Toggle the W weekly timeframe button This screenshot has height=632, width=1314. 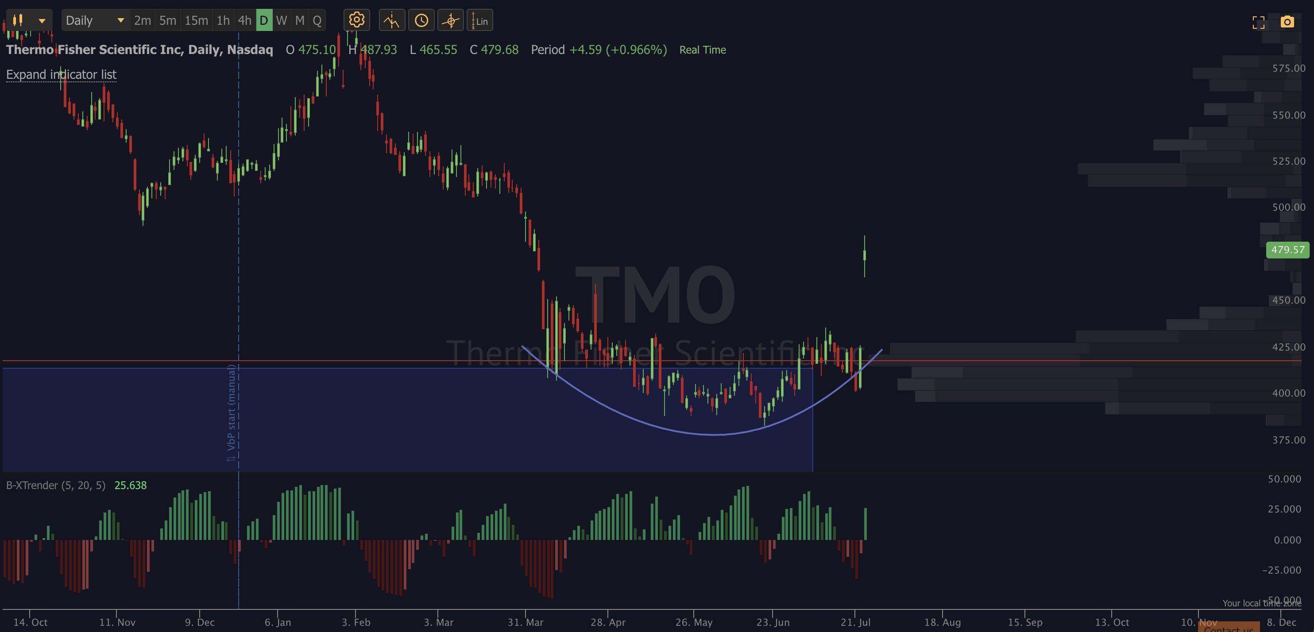[x=281, y=20]
